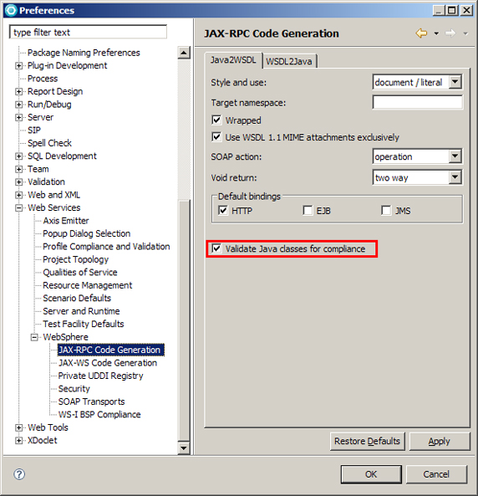This screenshot has height=496, width=478.
Task: Expand the XDoclet node
Action: pyautogui.click(x=18, y=440)
